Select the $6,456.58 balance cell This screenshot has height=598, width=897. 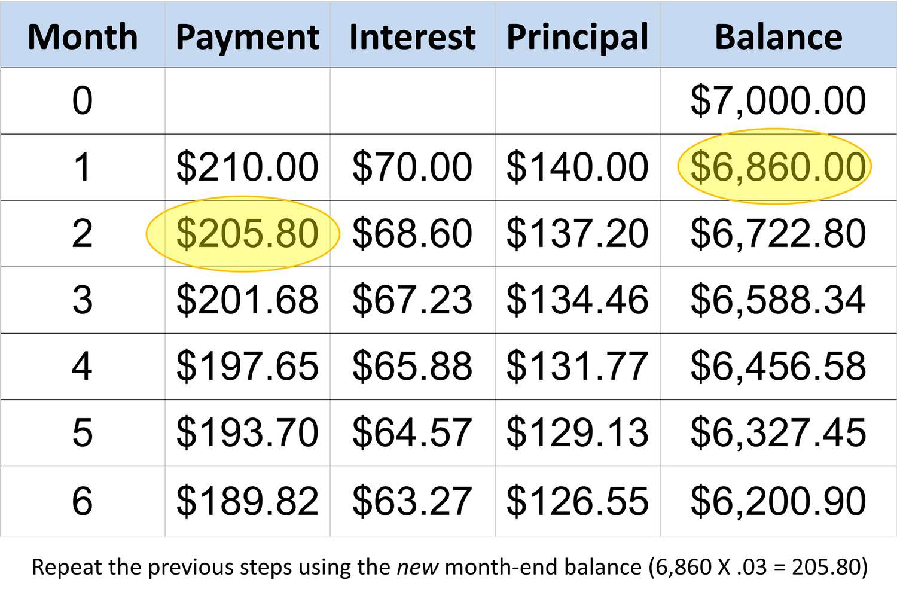pos(778,366)
